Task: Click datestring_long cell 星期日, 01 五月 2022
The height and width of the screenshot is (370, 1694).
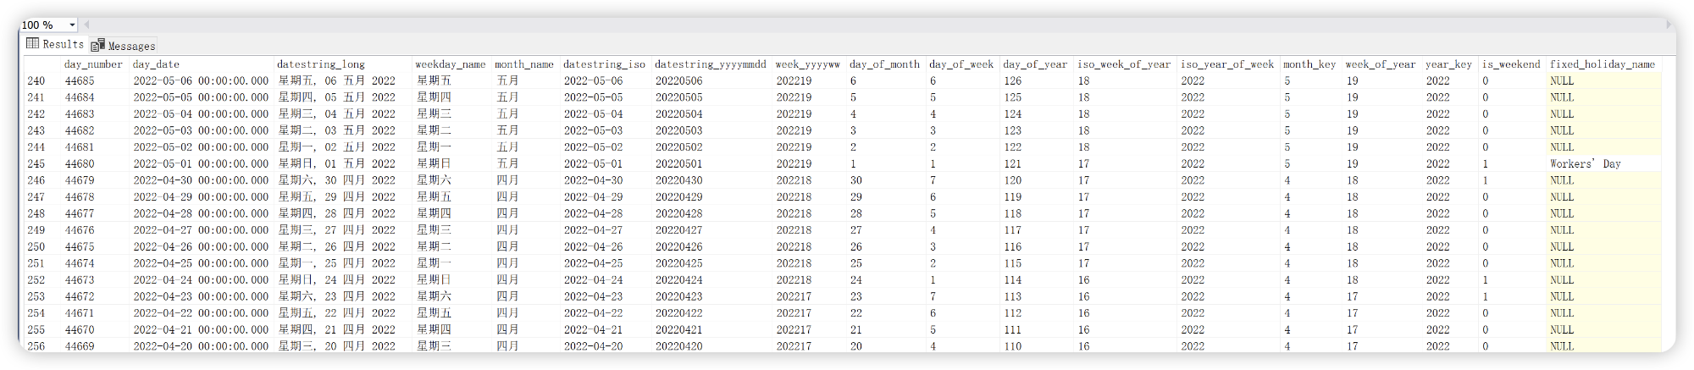Action: 342,164
